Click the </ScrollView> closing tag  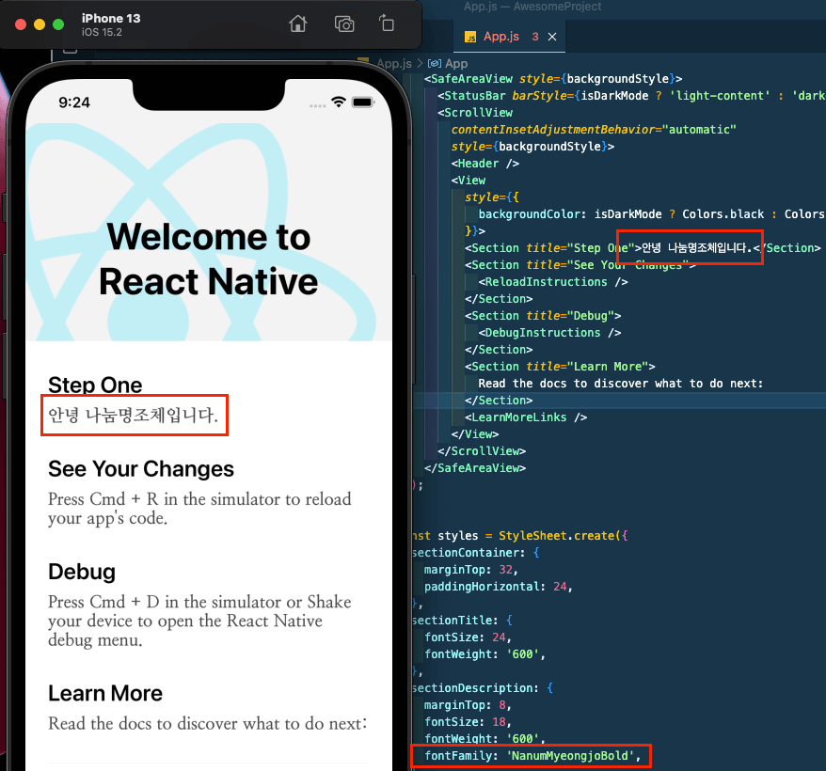482,451
